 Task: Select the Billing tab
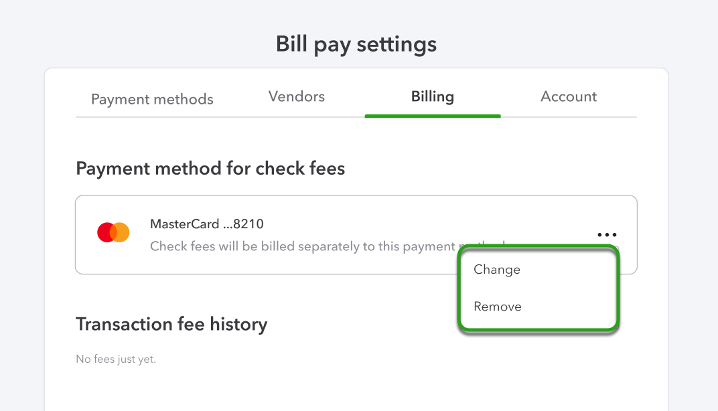(x=433, y=96)
